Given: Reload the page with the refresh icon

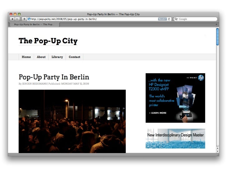Looking at the screenshot, I should [x=169, y=19].
